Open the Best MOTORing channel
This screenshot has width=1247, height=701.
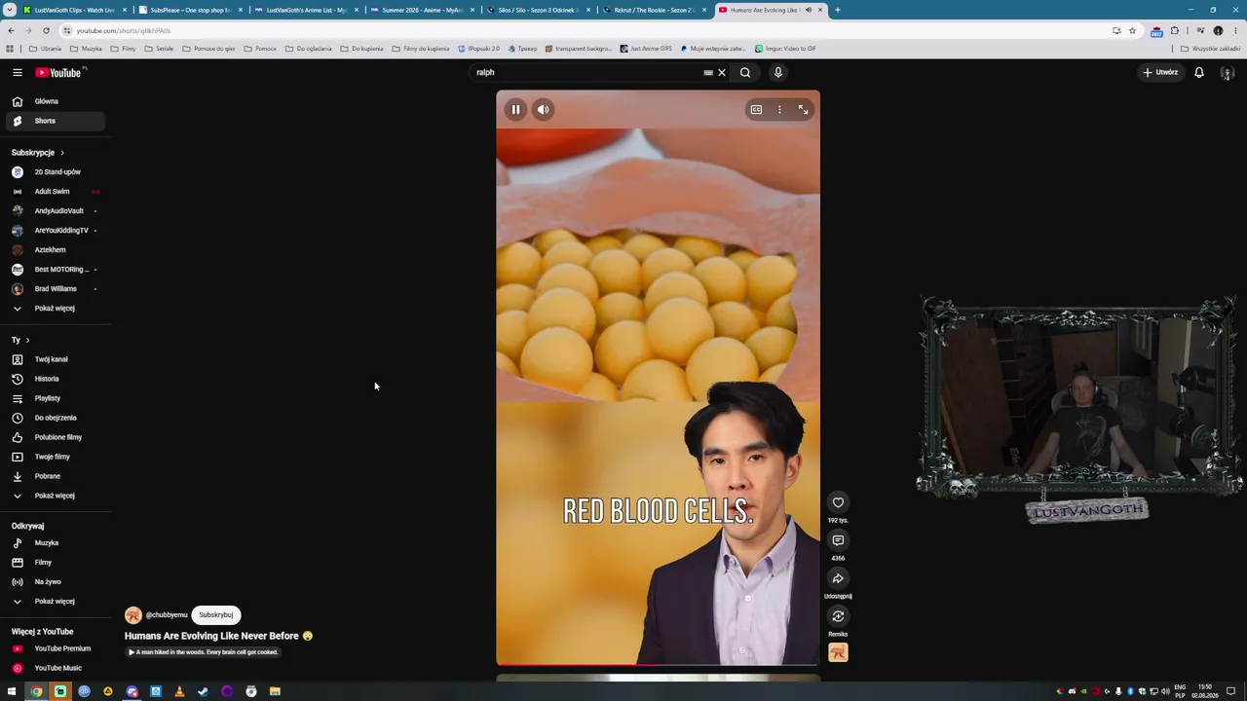coord(55,270)
